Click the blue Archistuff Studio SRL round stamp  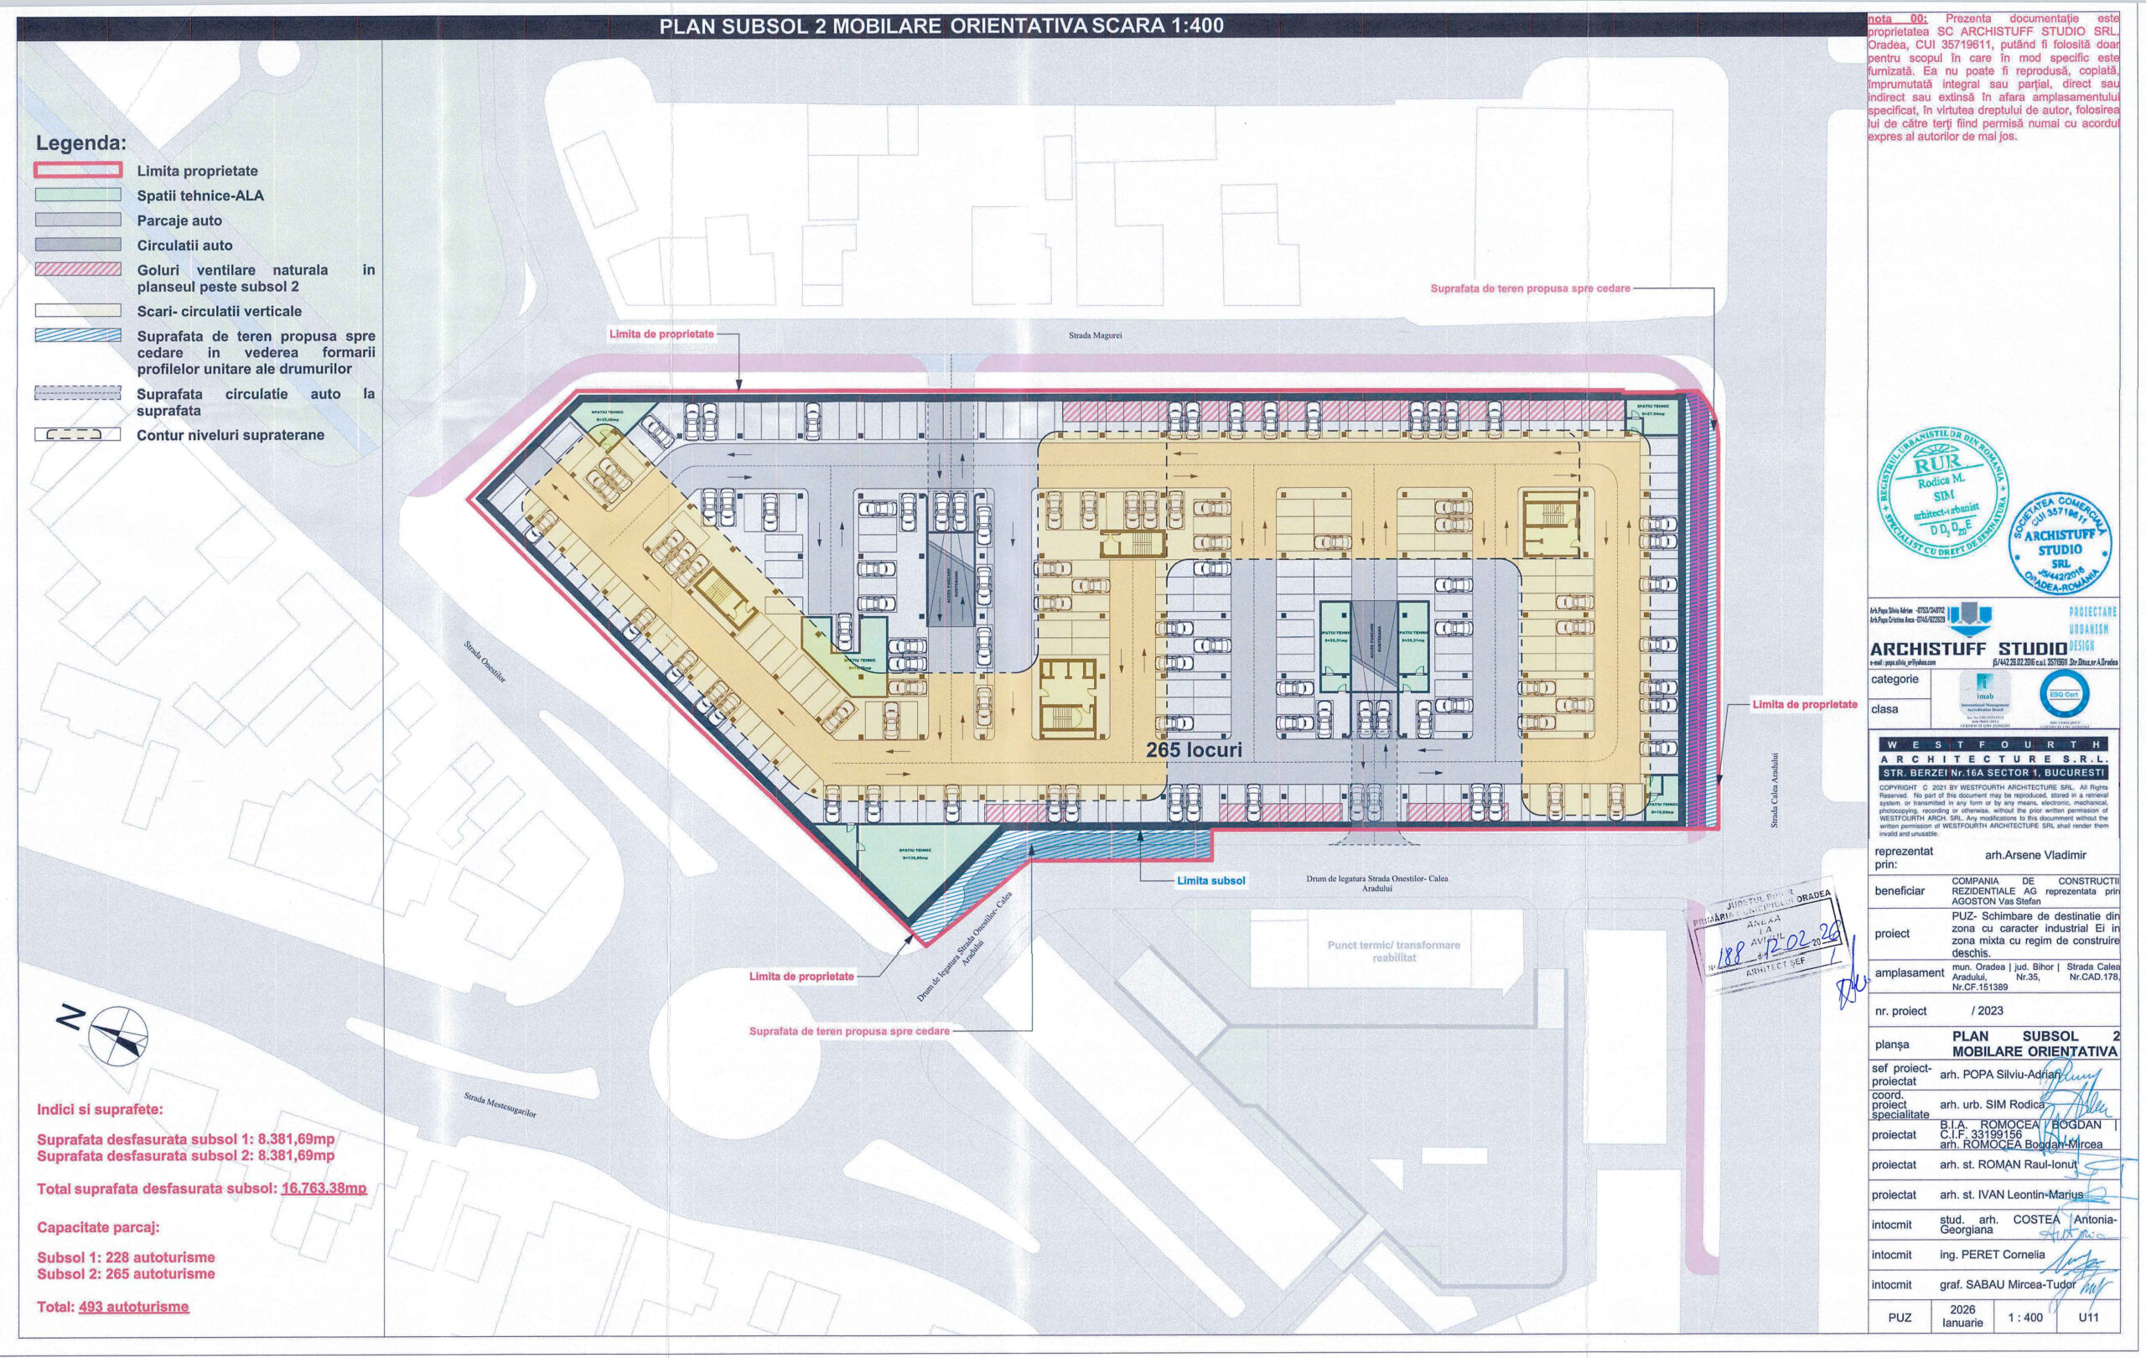click(2060, 543)
